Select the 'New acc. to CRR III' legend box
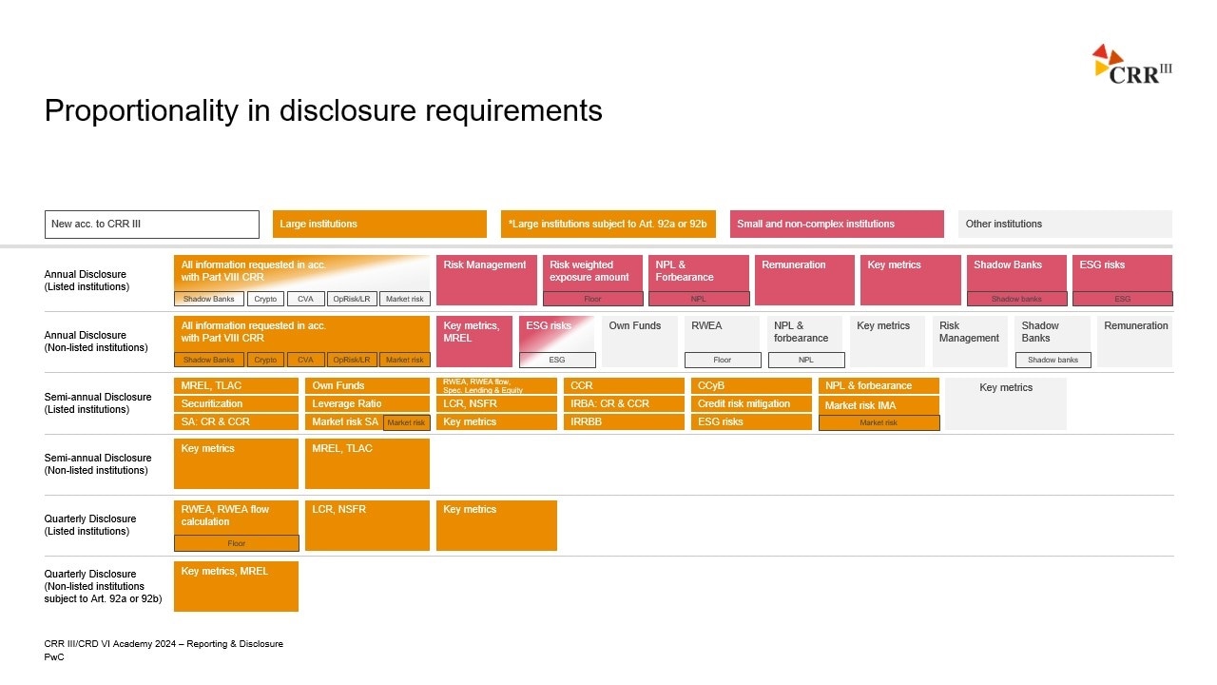1217x685 pixels. [151, 225]
